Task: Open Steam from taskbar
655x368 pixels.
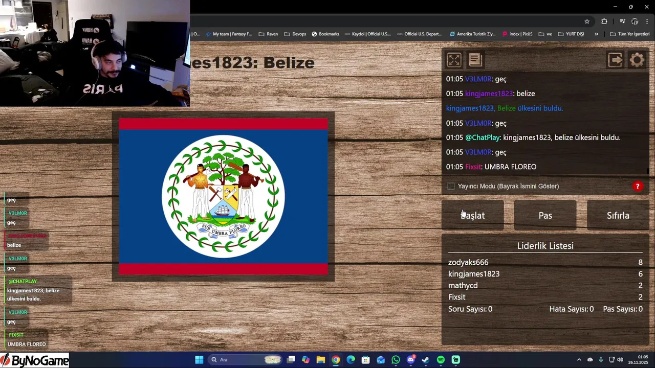Action: [x=425, y=360]
